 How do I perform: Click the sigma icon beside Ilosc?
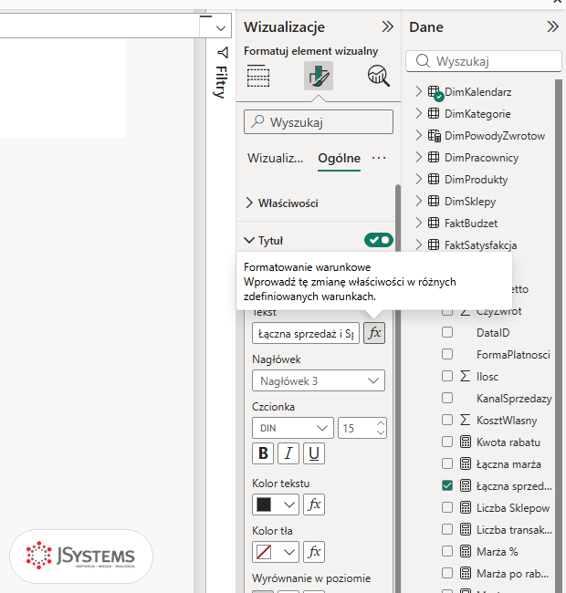click(466, 376)
